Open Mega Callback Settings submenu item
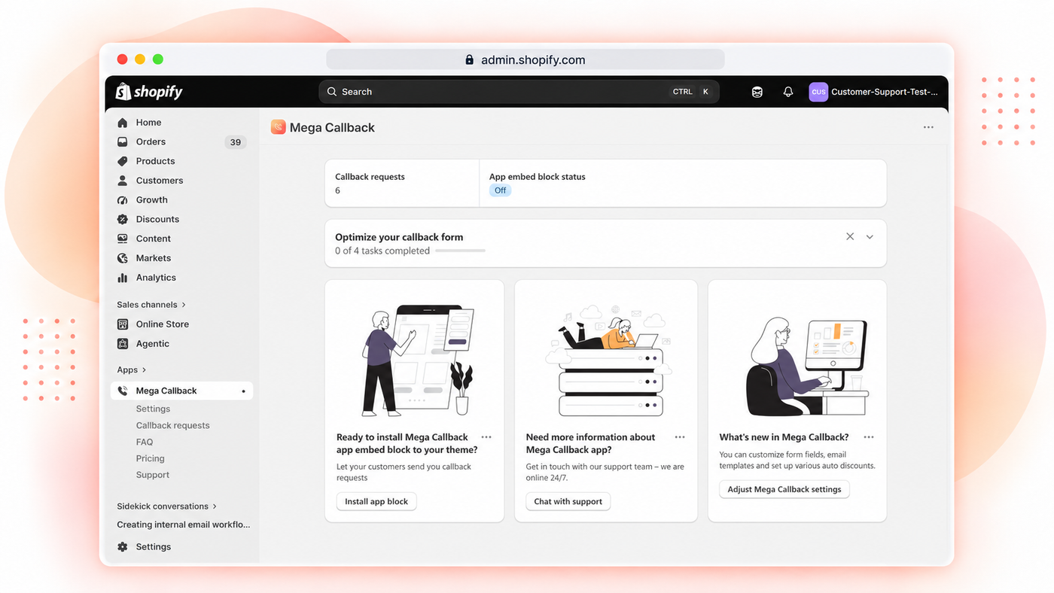1054x593 pixels. point(153,409)
